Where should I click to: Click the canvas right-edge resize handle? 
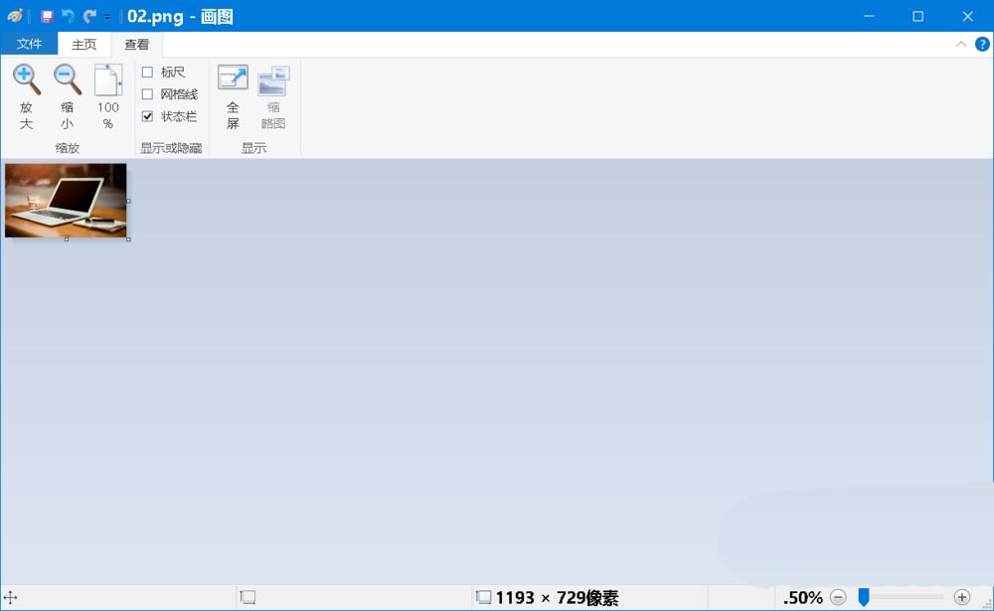tap(128, 201)
